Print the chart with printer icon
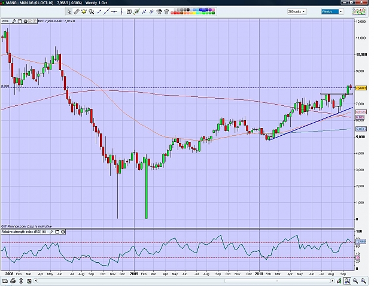 point(13,281)
